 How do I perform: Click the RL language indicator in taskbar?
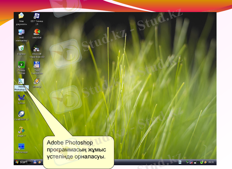click(180, 162)
